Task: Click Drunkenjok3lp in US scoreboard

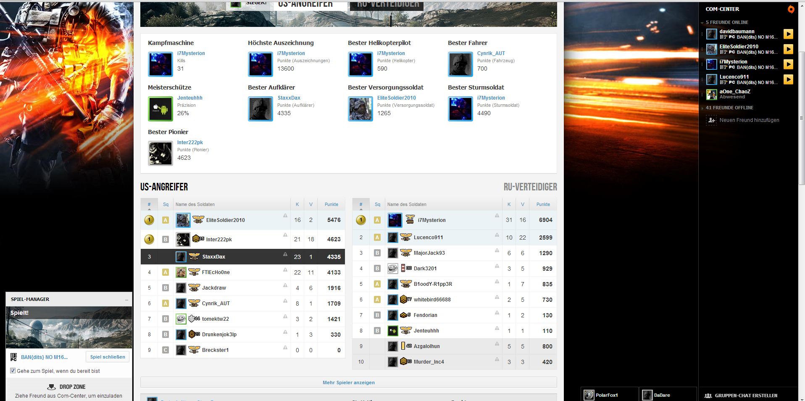Action: (x=219, y=335)
